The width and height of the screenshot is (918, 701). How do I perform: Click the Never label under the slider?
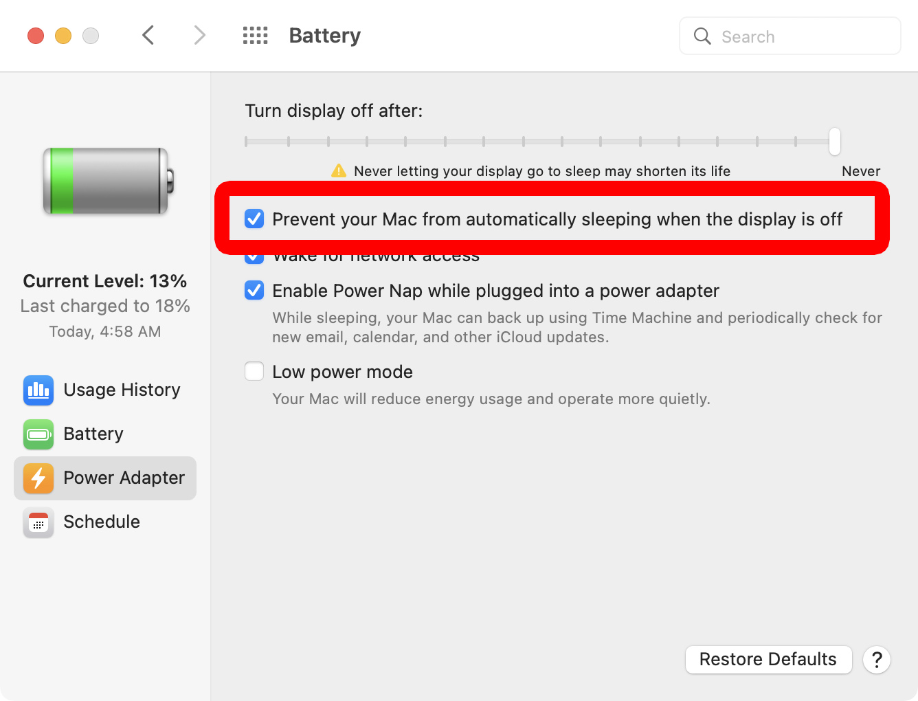pyautogui.click(x=860, y=170)
